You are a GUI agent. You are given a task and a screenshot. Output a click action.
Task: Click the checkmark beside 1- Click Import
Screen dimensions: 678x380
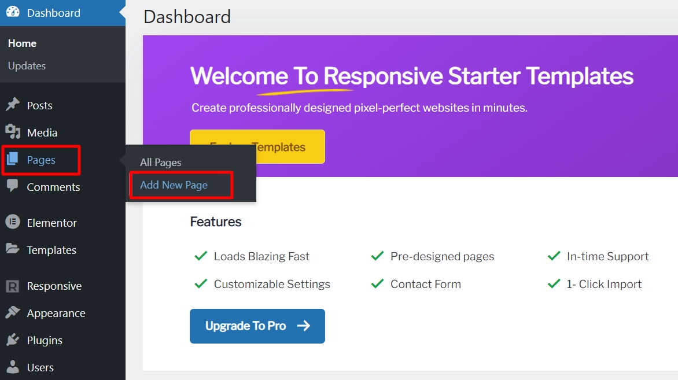554,283
